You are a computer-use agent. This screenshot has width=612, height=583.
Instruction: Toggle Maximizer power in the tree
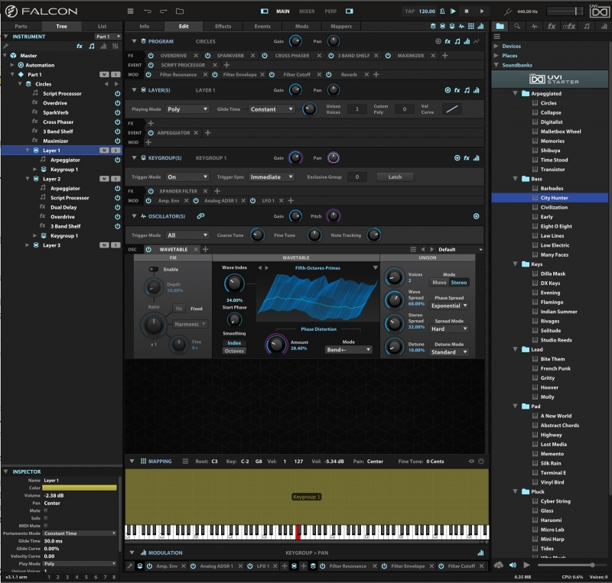click(x=117, y=141)
